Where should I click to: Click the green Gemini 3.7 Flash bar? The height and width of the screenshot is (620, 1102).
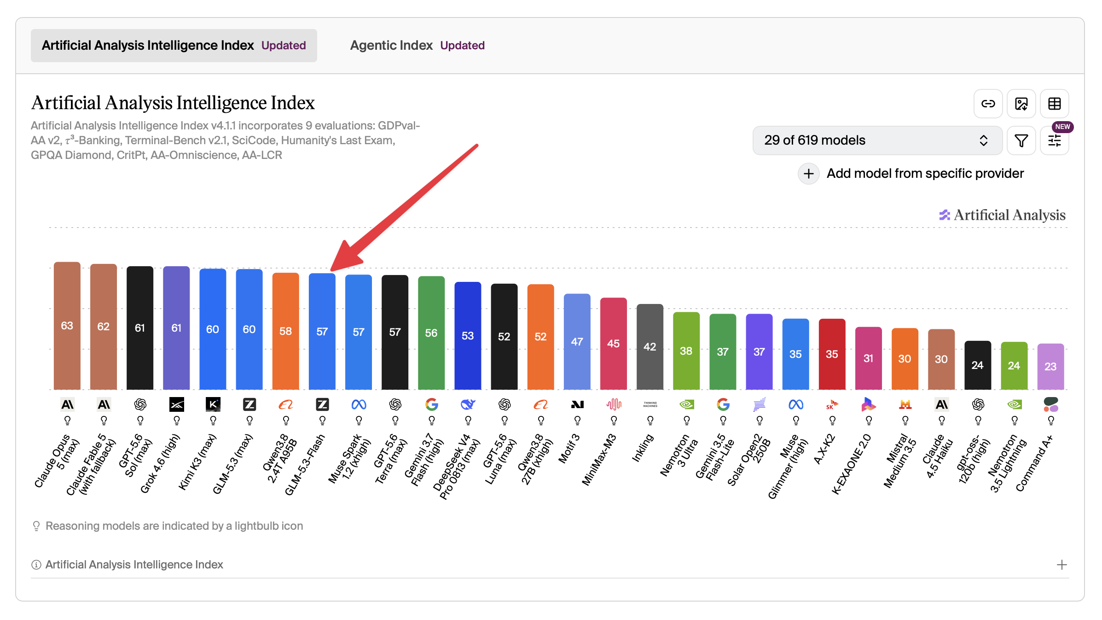tap(431, 333)
